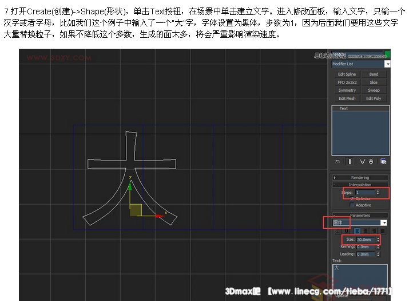Click the Pin Stack icon
Screen dimensions: 409x301
(337, 162)
